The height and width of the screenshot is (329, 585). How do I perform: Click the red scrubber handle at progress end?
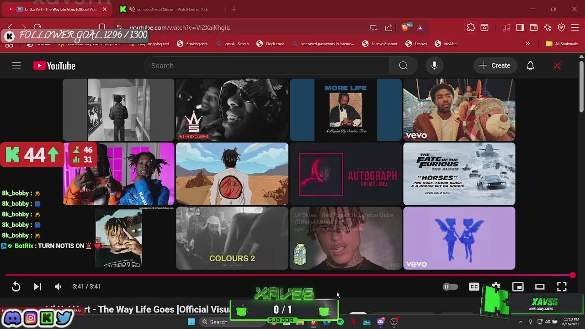(573, 275)
